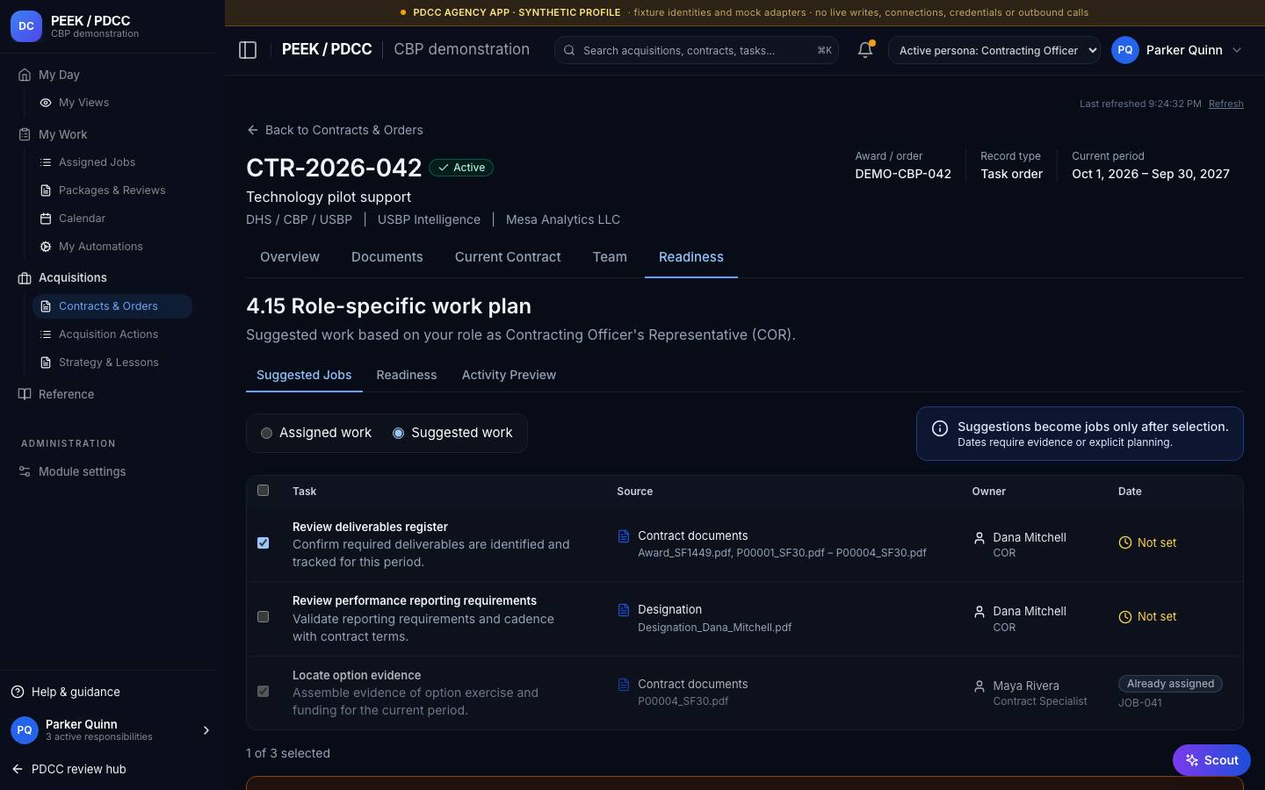Expand Parker Quinn responsibilities in sidebar
The width and height of the screenshot is (1265, 790).
pyautogui.click(x=206, y=730)
